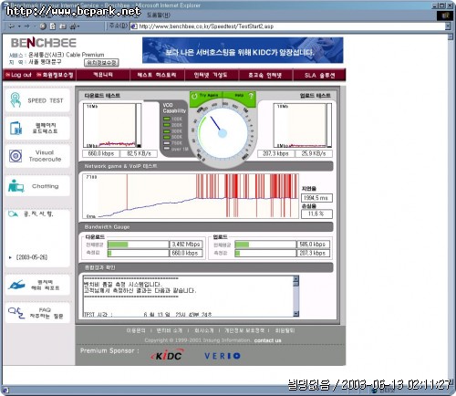456x396 pixels.
Task: Click the result textbox scroll-up arrow
Action: 296,278
